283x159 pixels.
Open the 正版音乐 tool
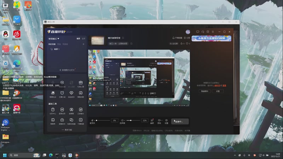pos(81,111)
